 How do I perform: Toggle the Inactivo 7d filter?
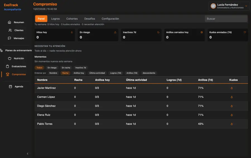[81, 68]
